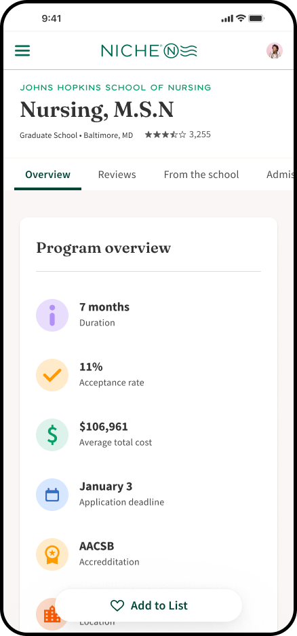Tap the blue Application deadline calendar icon
Image resolution: width=297 pixels, height=636 pixels.
coord(52,495)
